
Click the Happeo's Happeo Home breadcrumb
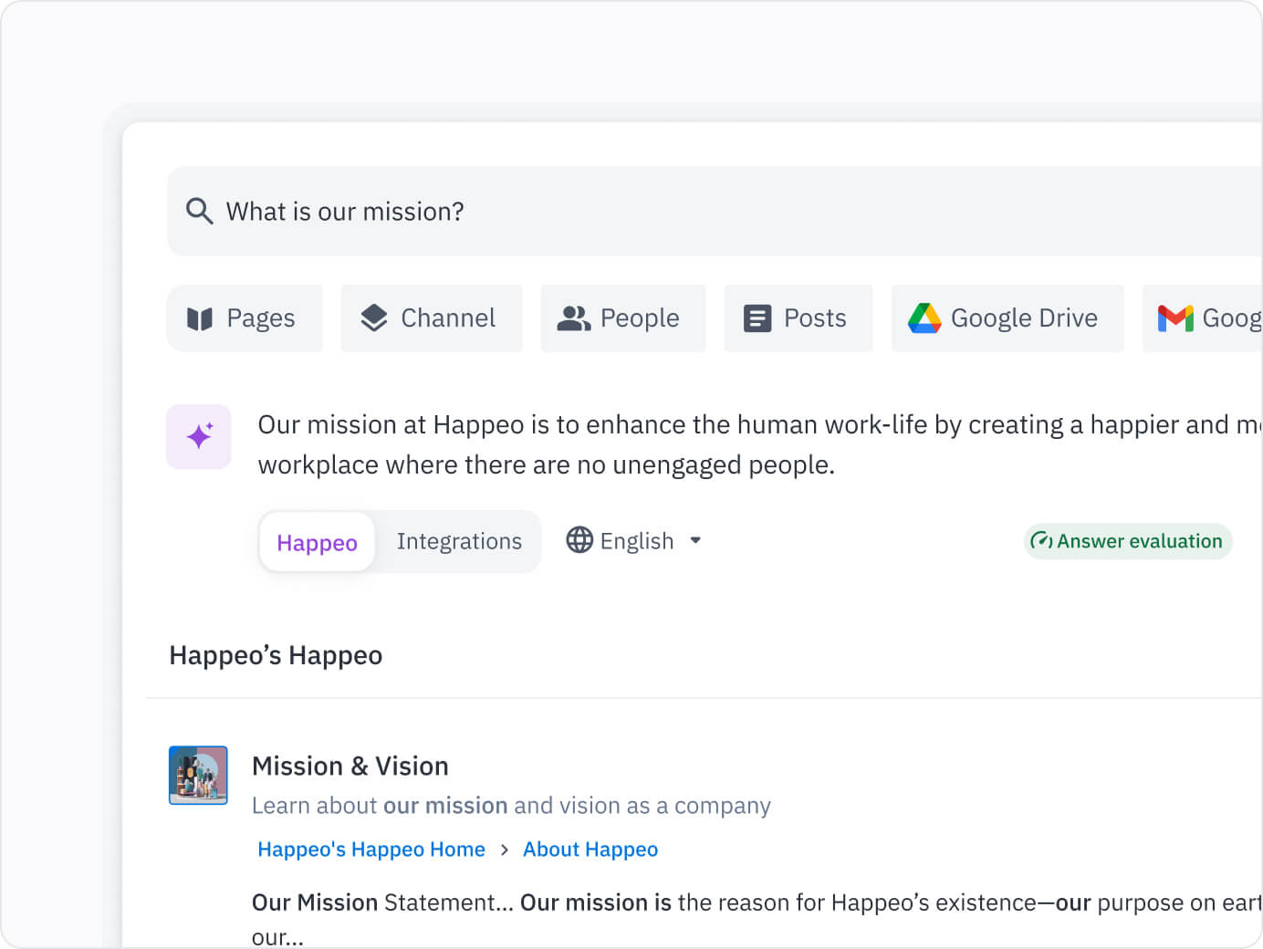pos(371,849)
